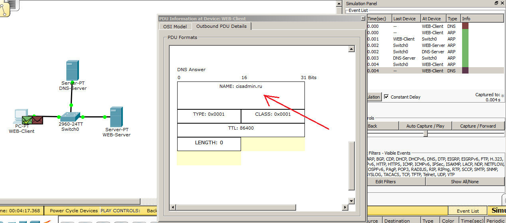The height and width of the screenshot is (223, 506).
Task: Click the PDU dialog scroll-left arrow
Action: point(173,207)
